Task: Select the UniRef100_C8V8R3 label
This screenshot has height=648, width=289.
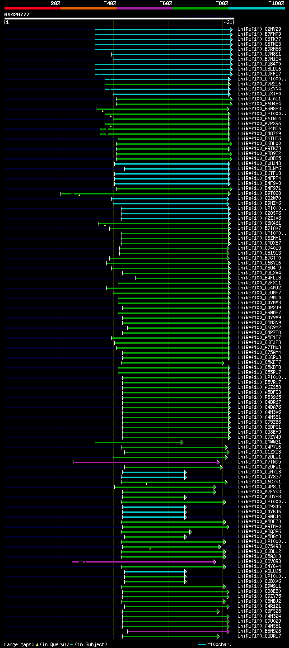Action: (x=259, y=562)
